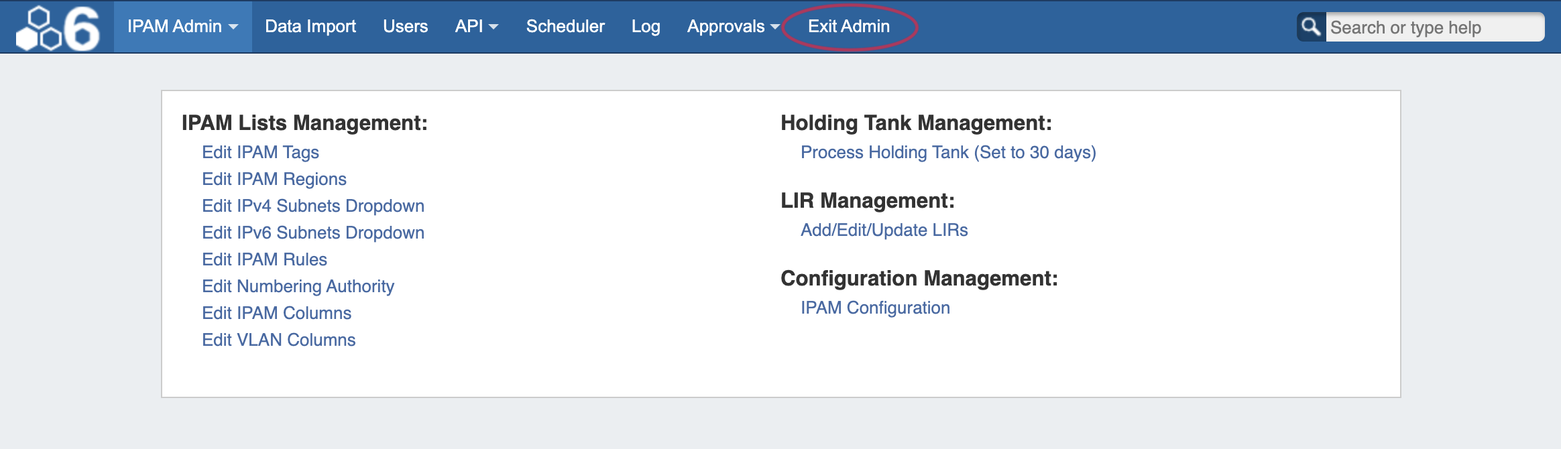Viewport: 1561px width, 449px height.
Task: Open Edit VLAN Columns link
Action: coord(278,340)
